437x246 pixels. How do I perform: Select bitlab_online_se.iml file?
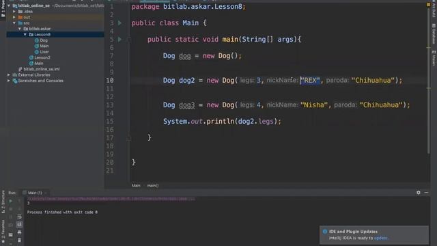[42, 69]
